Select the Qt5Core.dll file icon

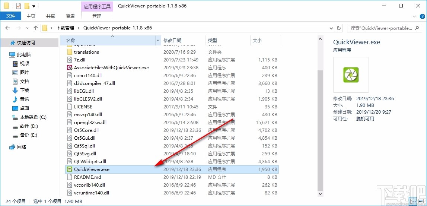coord(70,130)
